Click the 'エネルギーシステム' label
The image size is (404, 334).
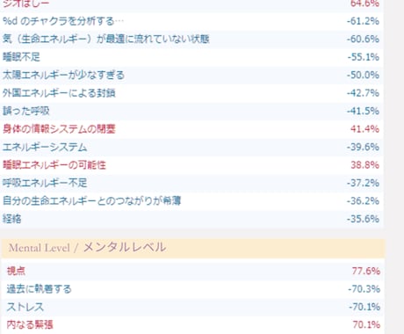[45, 147]
